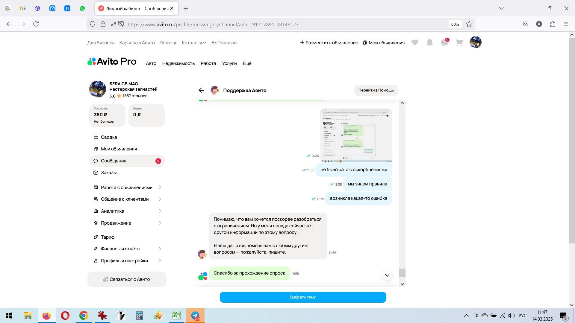Viewport: 575px width, 323px height.
Task: Open Chrome from taskbar
Action: click(84, 316)
